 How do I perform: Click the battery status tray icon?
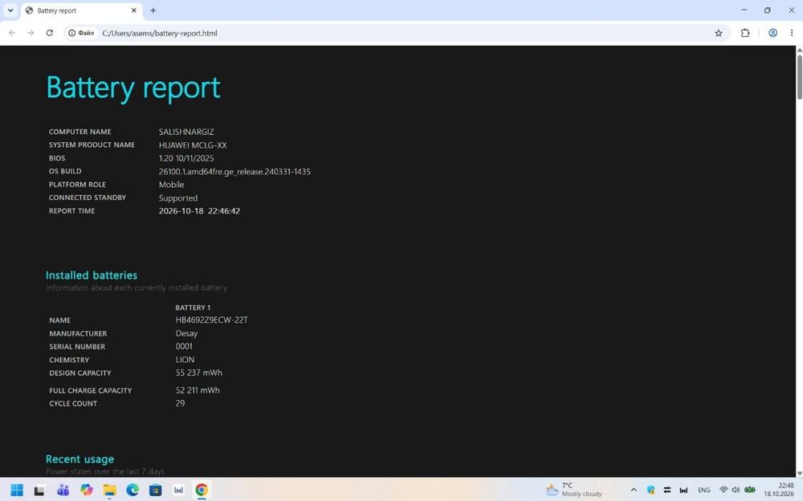pos(750,491)
